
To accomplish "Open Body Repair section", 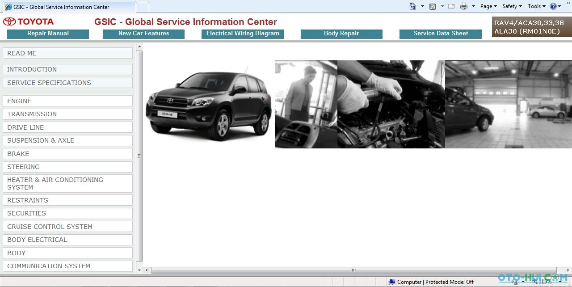I will [x=341, y=34].
